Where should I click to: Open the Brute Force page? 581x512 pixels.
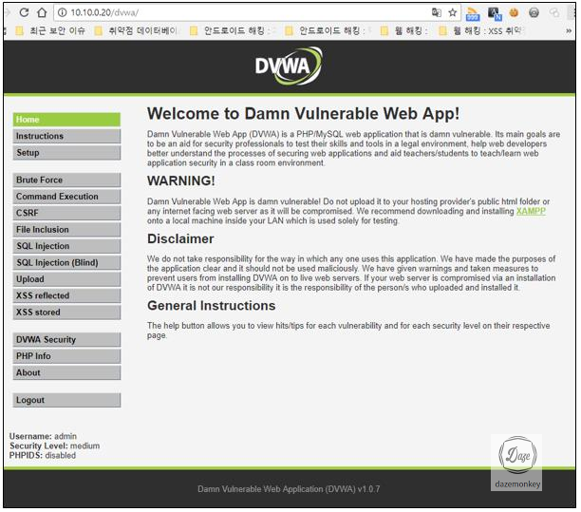[66, 180]
